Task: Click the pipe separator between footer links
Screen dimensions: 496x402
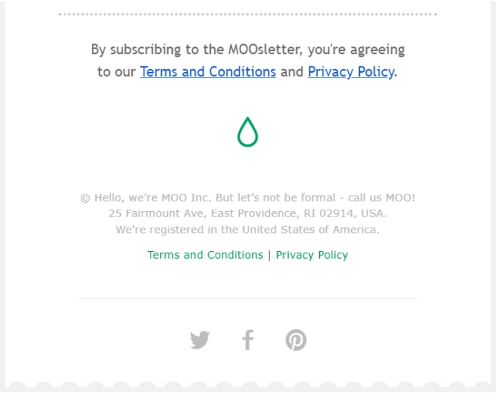Action: pyautogui.click(x=269, y=255)
